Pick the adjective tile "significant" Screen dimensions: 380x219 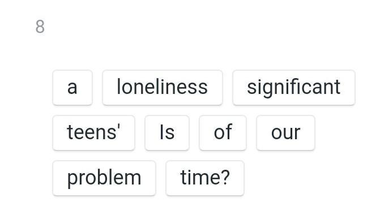[294, 88]
